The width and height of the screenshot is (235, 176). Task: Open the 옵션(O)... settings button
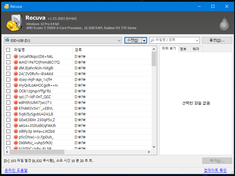pos(217,40)
